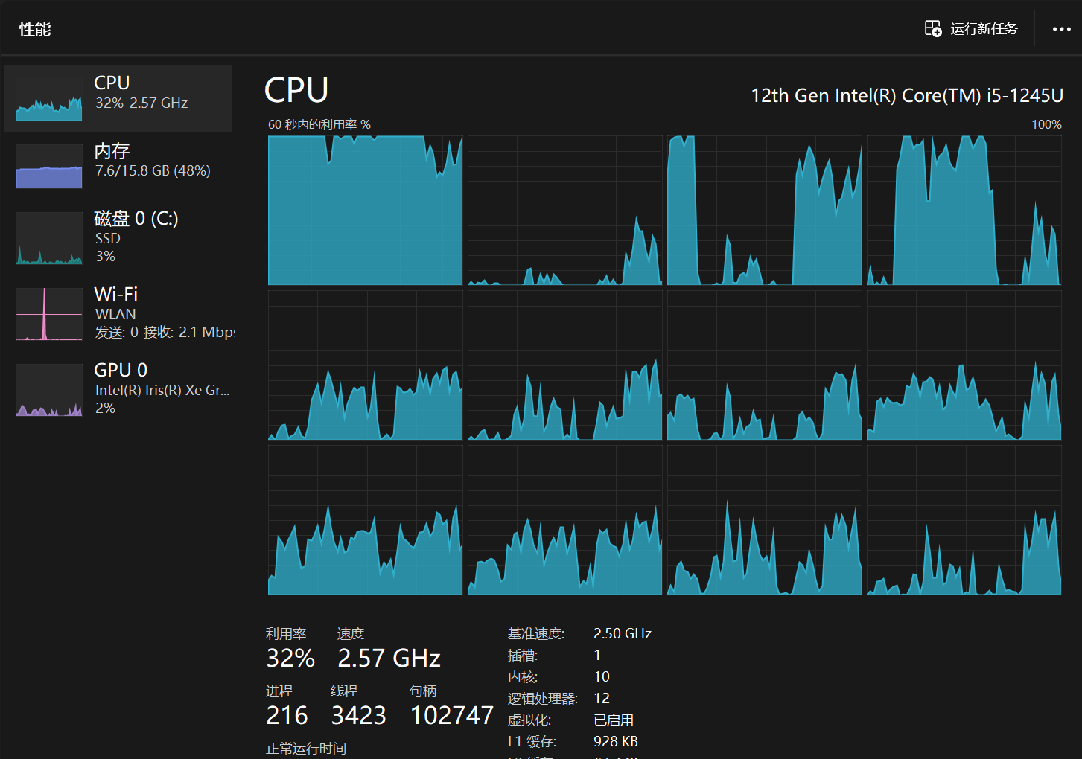Click the first logical processor graph, fully saturated
Image resolution: width=1082 pixels, height=759 pixels.
click(x=365, y=210)
